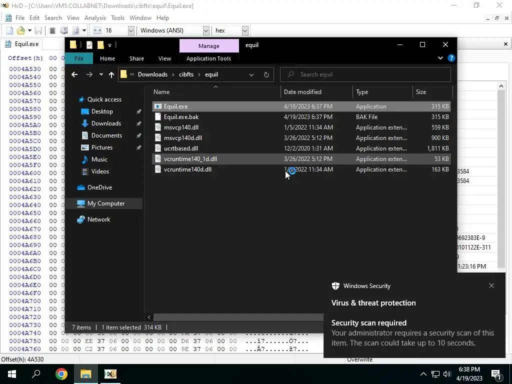Go up one folder level arrow
The width and height of the screenshot is (512, 384).
click(x=111, y=75)
